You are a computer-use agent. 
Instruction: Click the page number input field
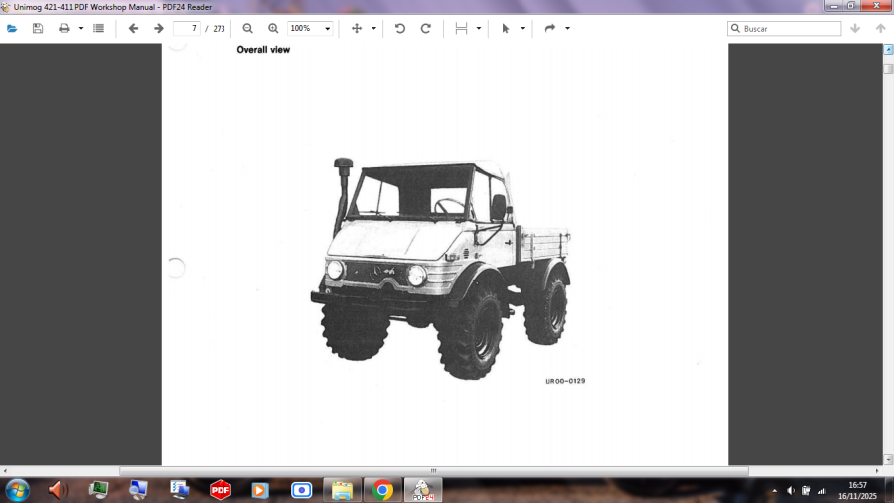[186, 28]
